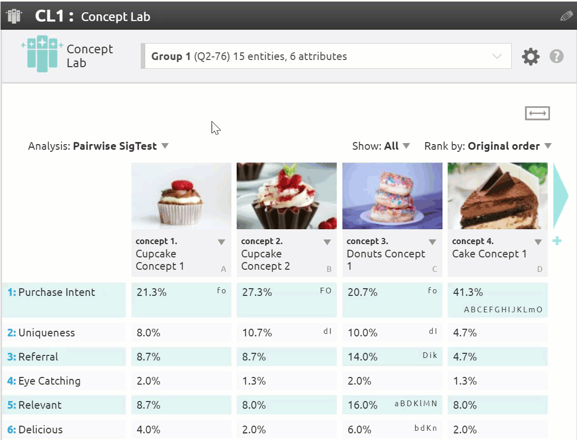The width and height of the screenshot is (577, 440).
Task: Click the Concept Lab logo icon
Action: 42,54
